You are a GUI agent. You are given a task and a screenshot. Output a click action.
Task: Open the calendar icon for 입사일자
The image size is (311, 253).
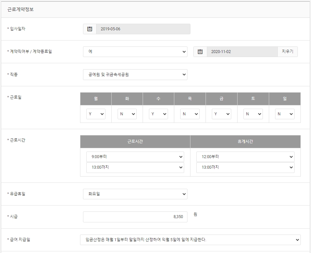click(90, 29)
